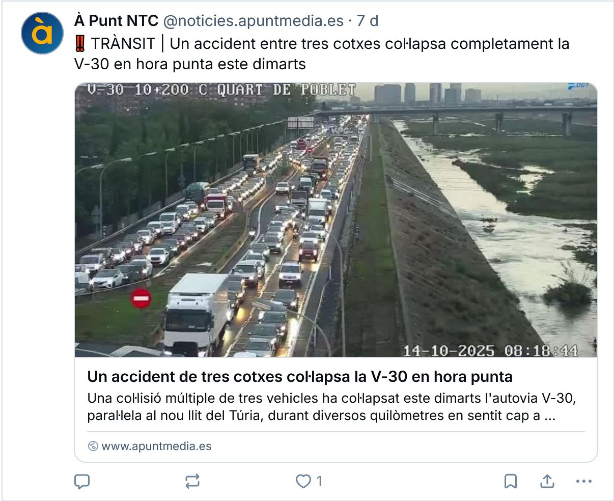The height and width of the screenshot is (501, 614).
Task: Open the V-30 traffic jam camera image
Action: pos(336,219)
